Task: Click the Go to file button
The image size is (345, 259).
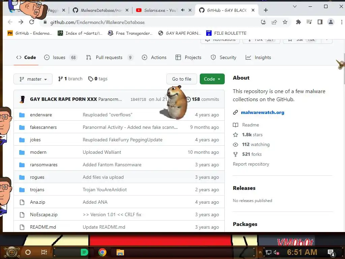Action: pyautogui.click(x=182, y=79)
